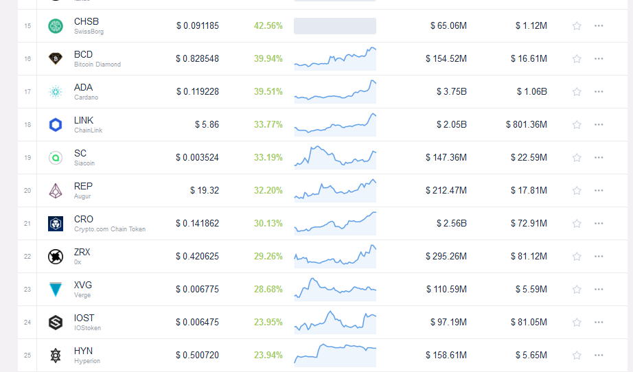Viewport: 633px width, 372px height.
Task: Select the $ 158.61M market cap value
Action: 446,356
